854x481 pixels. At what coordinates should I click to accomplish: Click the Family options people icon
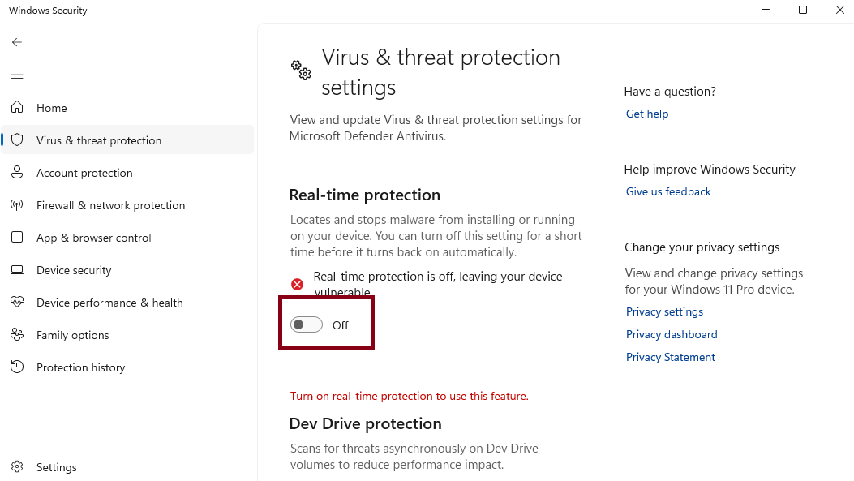(x=17, y=335)
